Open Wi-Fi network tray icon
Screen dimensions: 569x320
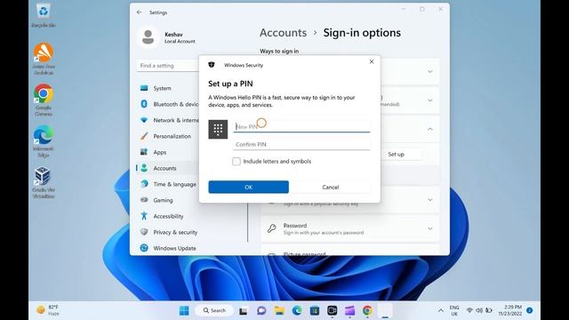pyautogui.click(x=469, y=310)
